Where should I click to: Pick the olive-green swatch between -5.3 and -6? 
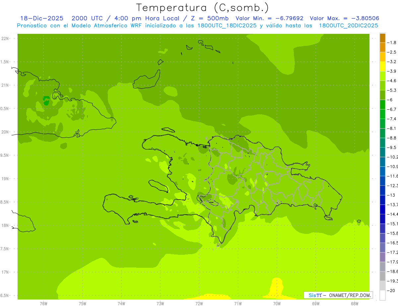tap(382, 95)
